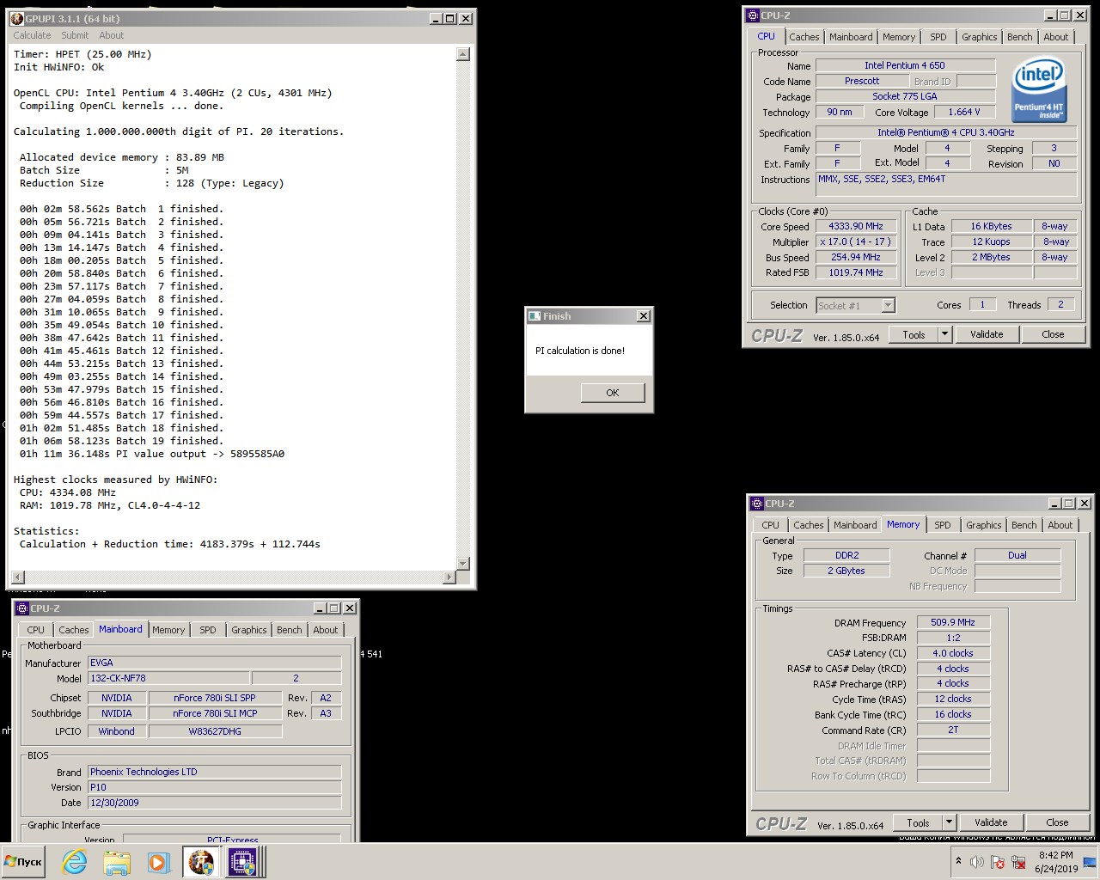Click GPUPI vertical scrollbar up arrow

(463, 54)
